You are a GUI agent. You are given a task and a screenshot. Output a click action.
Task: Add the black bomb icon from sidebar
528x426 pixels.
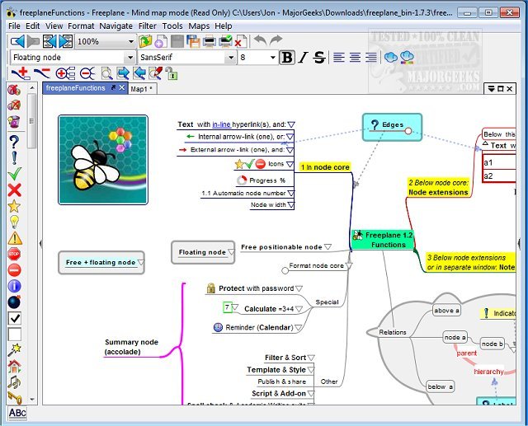[x=14, y=302]
